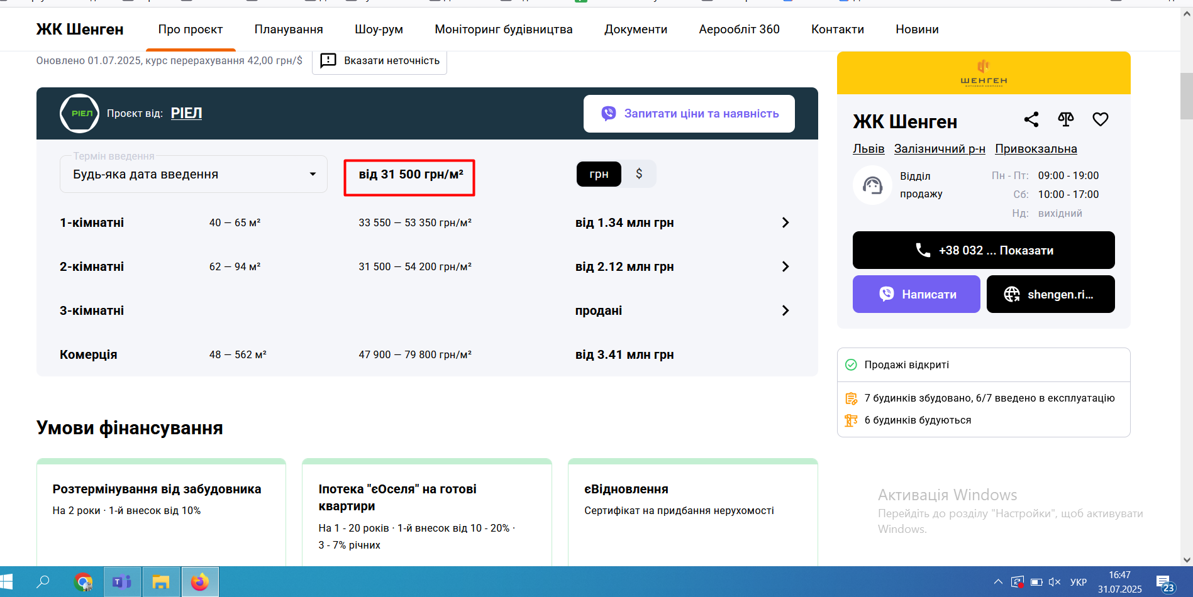The width and height of the screenshot is (1193, 597).
Task: Click the sales department headset icon
Action: [872, 185]
